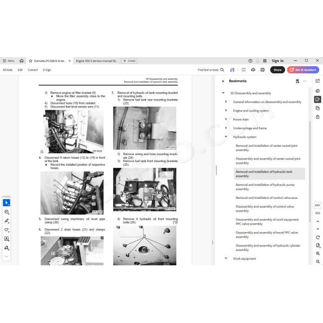
Task: Open the All tools menu
Action: tap(7, 70)
